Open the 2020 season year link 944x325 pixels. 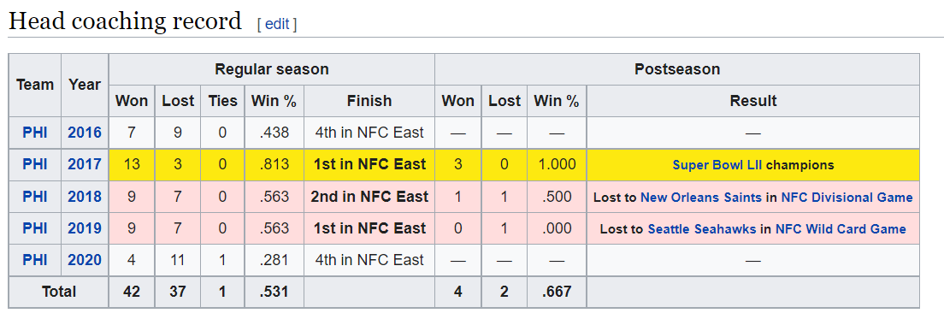[x=85, y=260]
